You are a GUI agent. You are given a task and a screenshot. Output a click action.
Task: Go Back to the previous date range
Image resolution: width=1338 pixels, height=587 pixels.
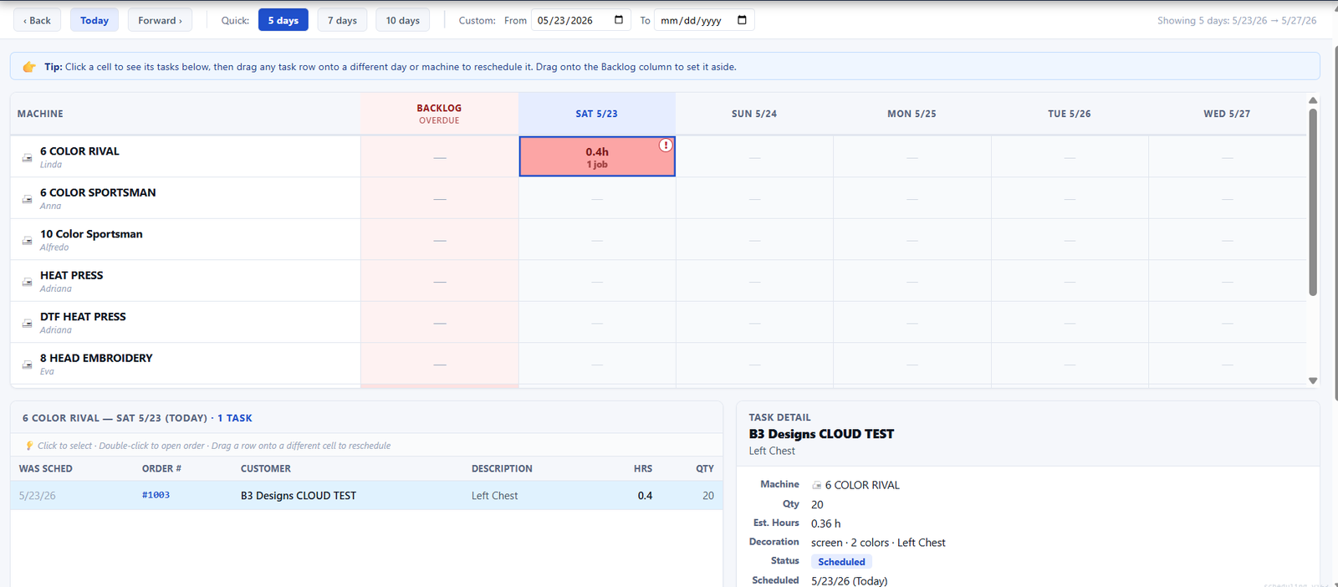(x=37, y=20)
